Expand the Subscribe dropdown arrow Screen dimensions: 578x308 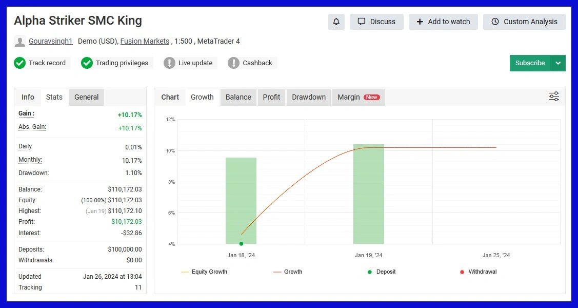(558, 63)
